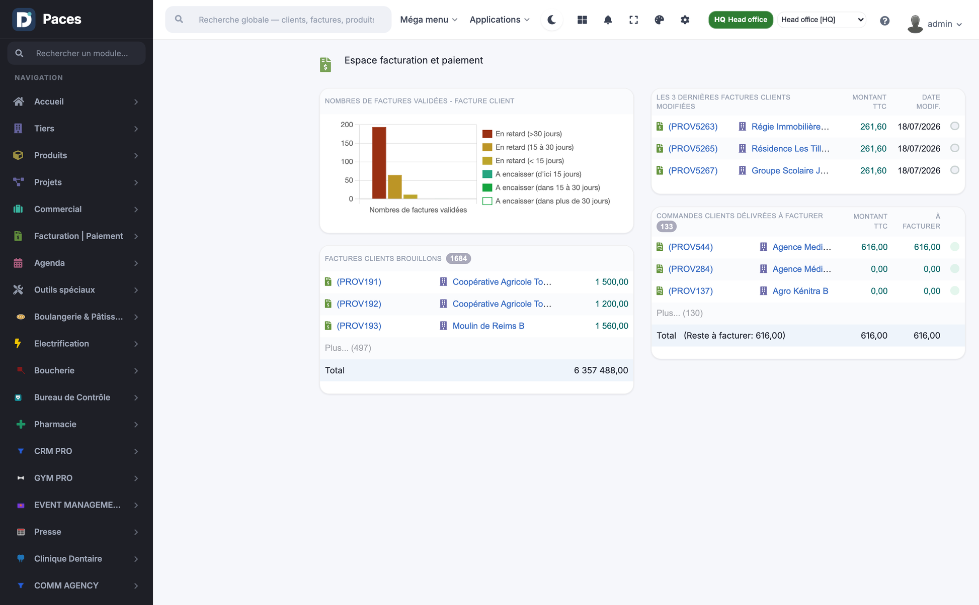The image size is (979, 605).
Task: Click the 1684 drafts count badge
Action: pos(458,258)
